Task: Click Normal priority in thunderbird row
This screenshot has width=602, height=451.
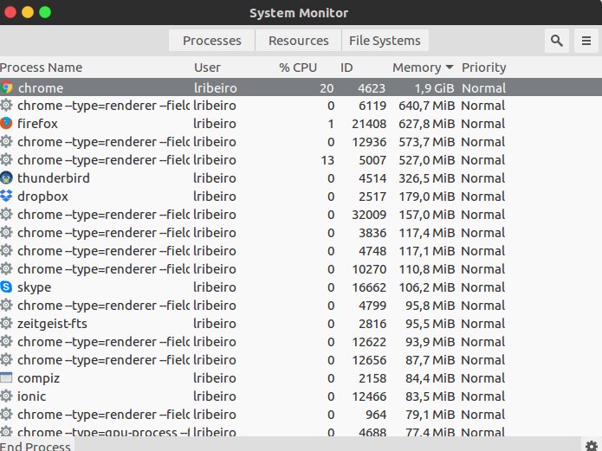Action: pyautogui.click(x=483, y=178)
